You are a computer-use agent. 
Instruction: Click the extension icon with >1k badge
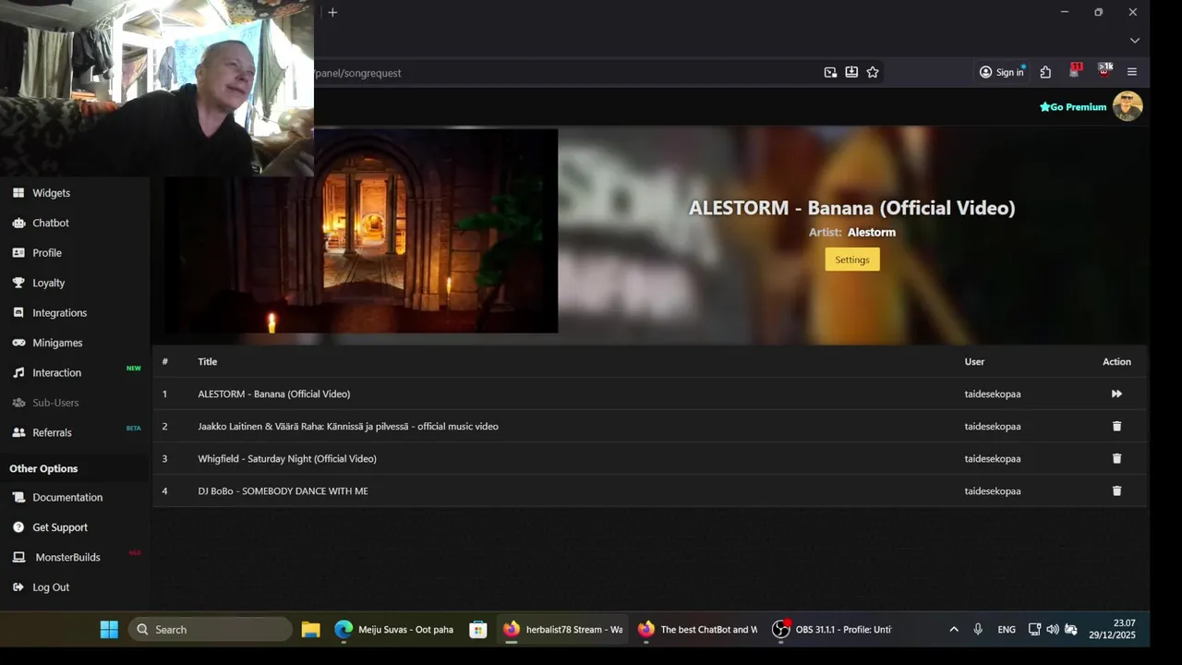tap(1104, 71)
